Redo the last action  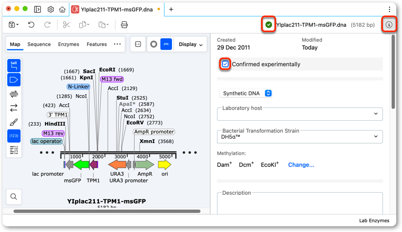click(x=48, y=25)
